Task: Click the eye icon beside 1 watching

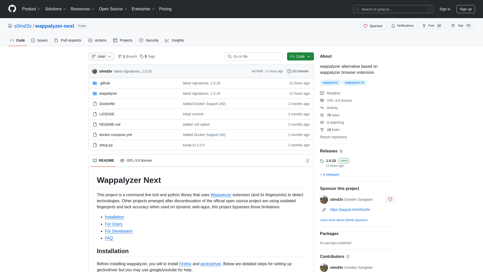Action: tap(322, 122)
